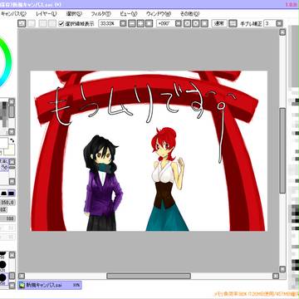Open the フィルタ(T) menu
Viewport: 299px width, 299px height.
100,13
